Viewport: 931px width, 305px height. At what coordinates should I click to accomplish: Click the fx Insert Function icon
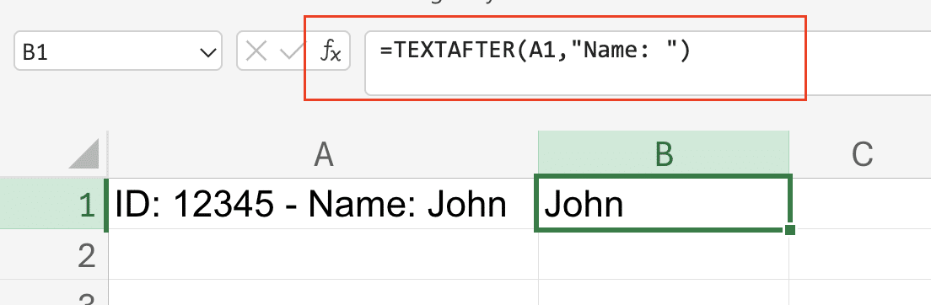tap(331, 51)
